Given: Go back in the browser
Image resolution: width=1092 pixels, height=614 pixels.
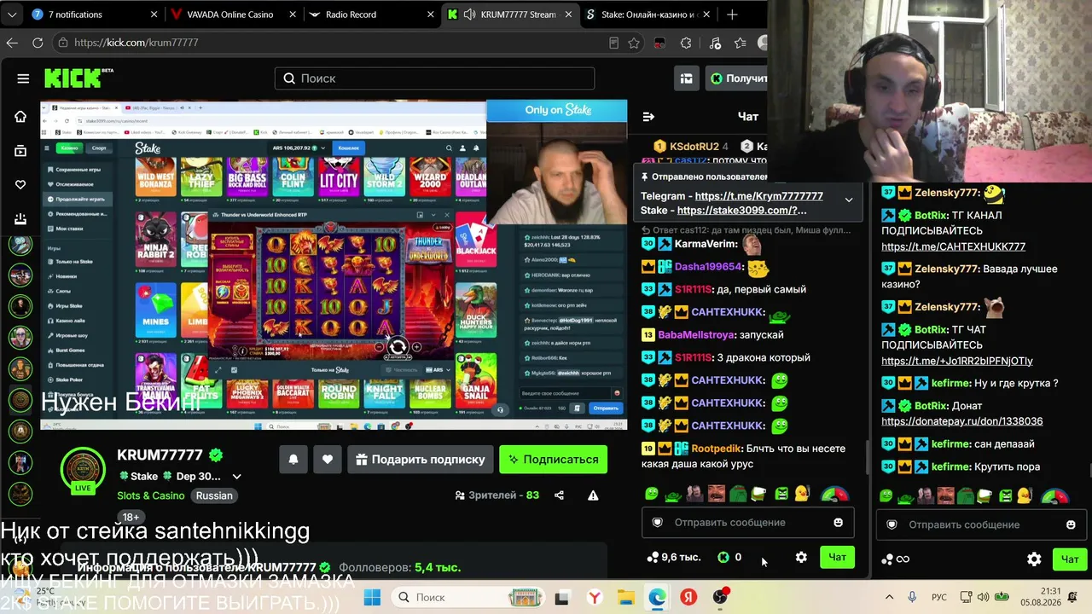Looking at the screenshot, I should coord(12,43).
